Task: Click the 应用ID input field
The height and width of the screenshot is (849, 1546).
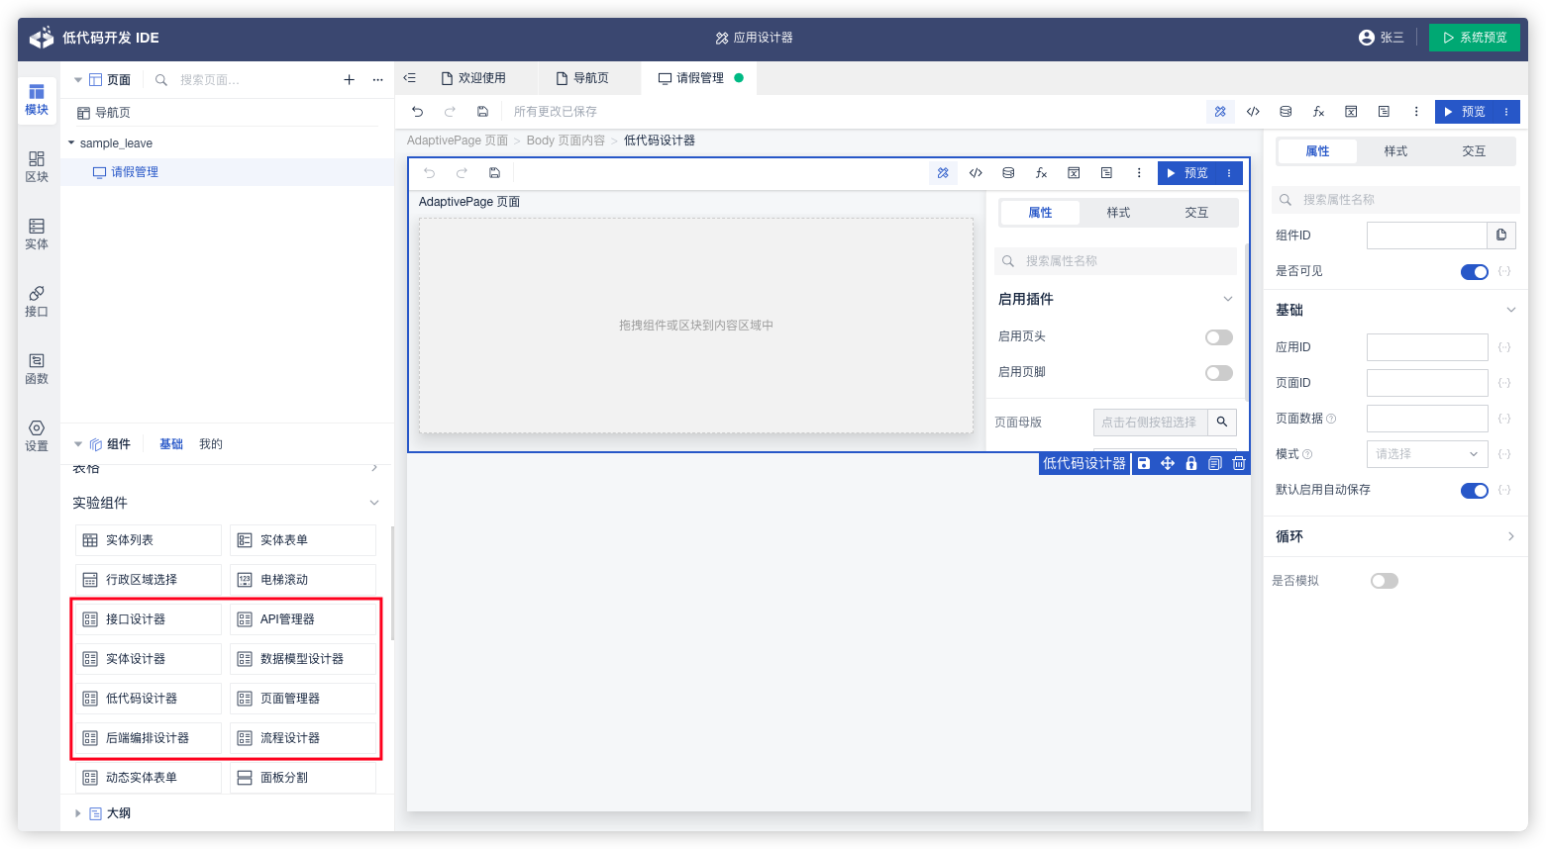Action: pos(1426,347)
